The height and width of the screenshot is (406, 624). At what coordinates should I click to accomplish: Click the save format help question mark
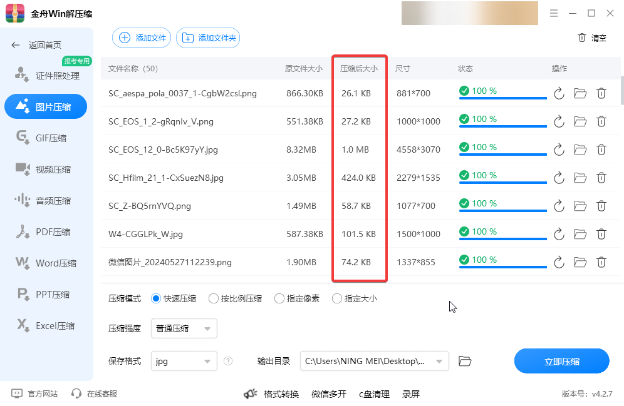point(228,361)
